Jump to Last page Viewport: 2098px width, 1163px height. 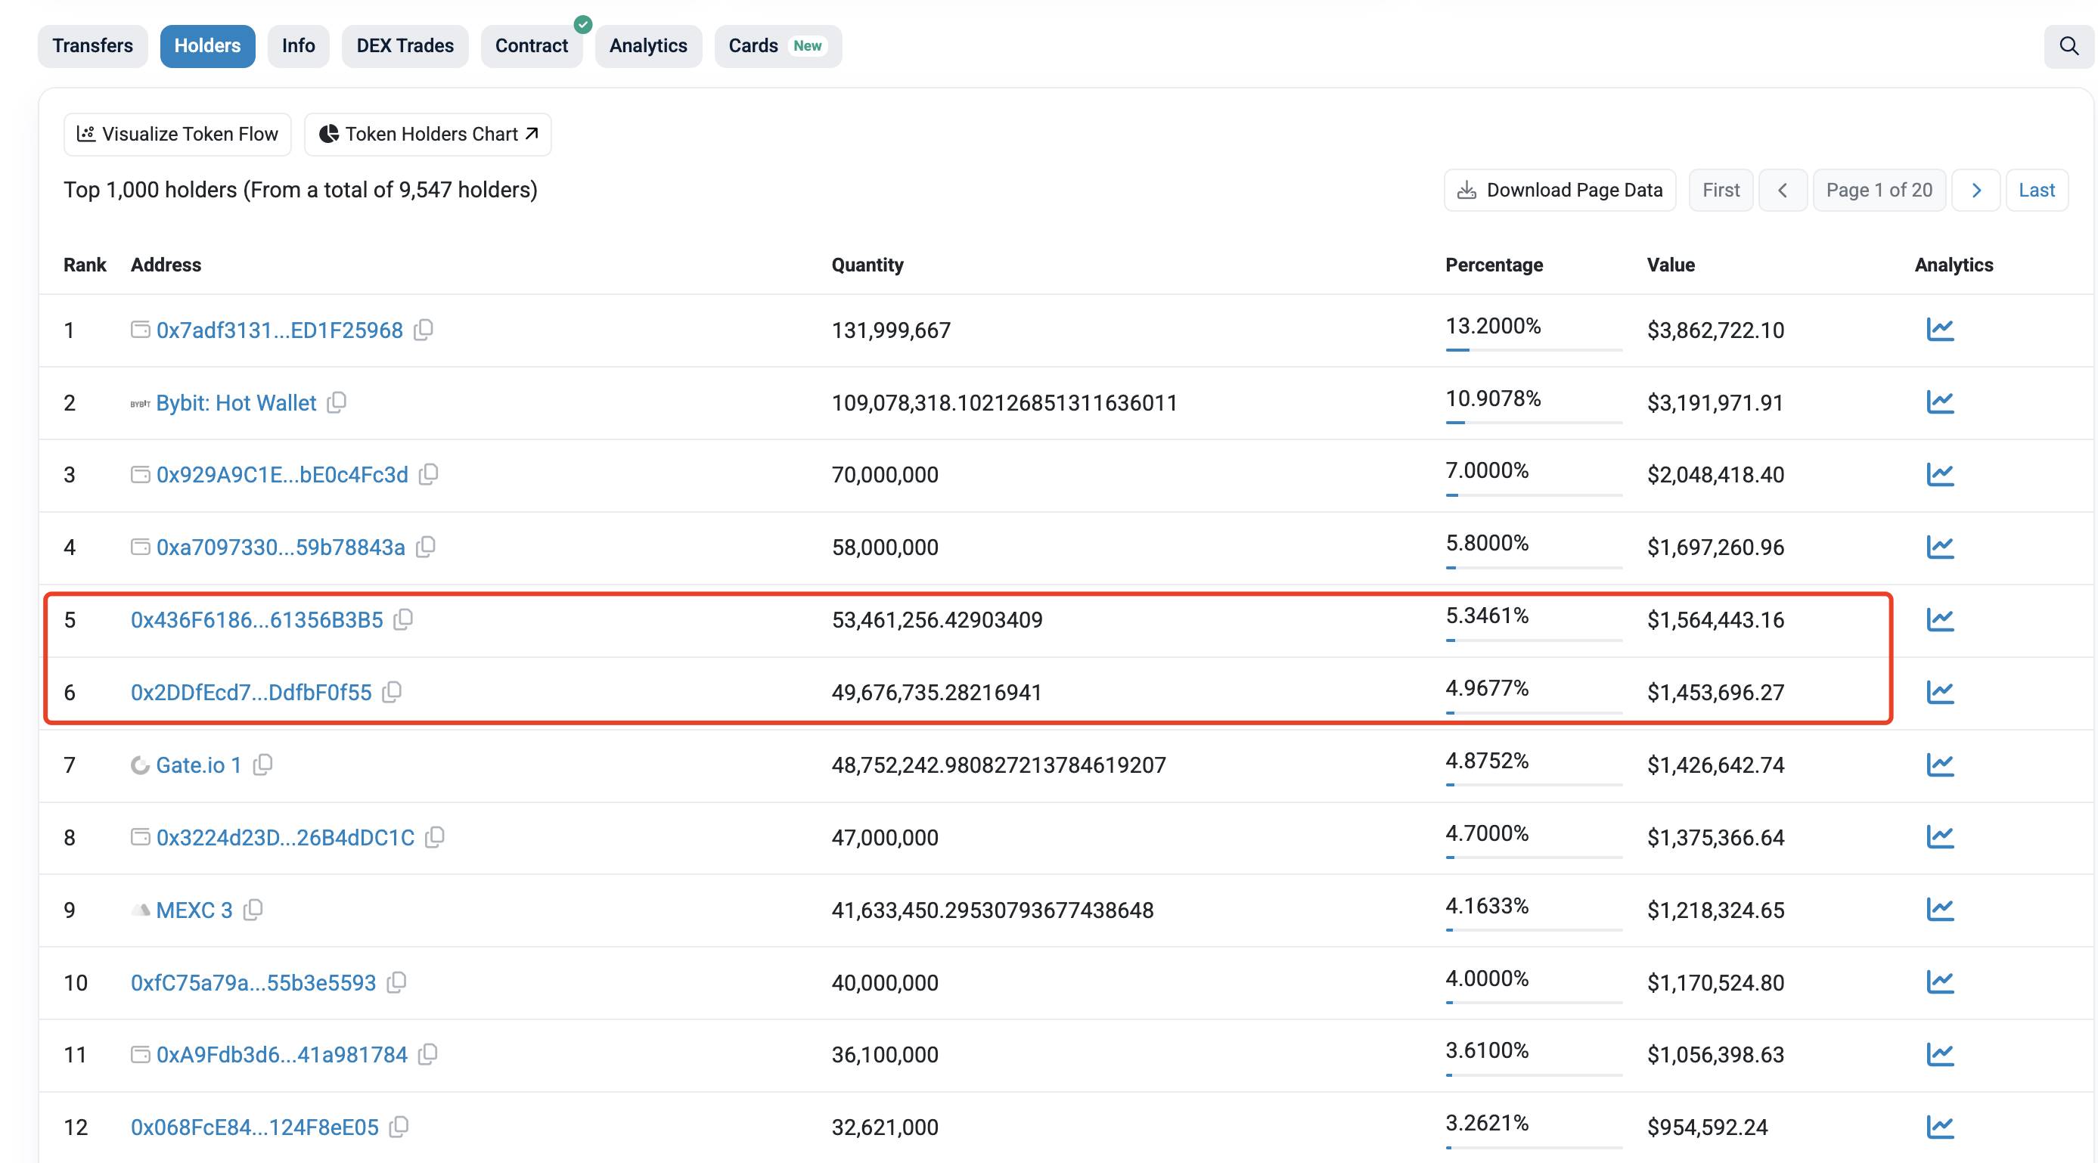pyautogui.click(x=2037, y=191)
